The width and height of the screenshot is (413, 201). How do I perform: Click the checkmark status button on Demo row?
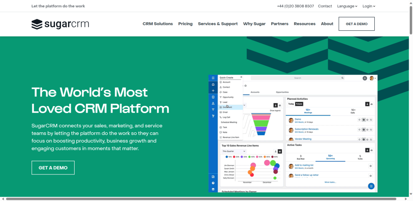(363, 119)
